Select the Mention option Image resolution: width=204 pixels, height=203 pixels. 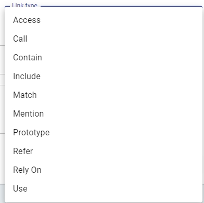click(104, 113)
